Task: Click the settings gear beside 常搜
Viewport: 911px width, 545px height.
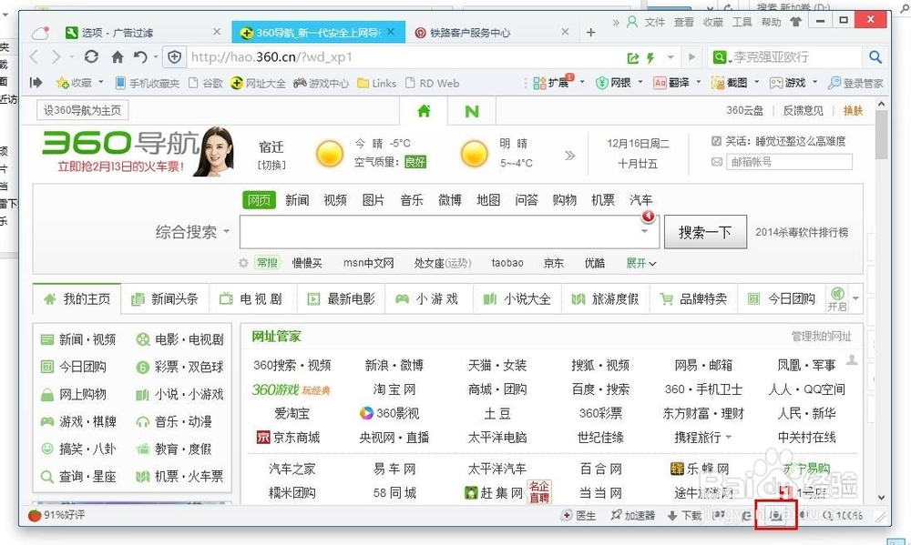Action: click(x=243, y=263)
